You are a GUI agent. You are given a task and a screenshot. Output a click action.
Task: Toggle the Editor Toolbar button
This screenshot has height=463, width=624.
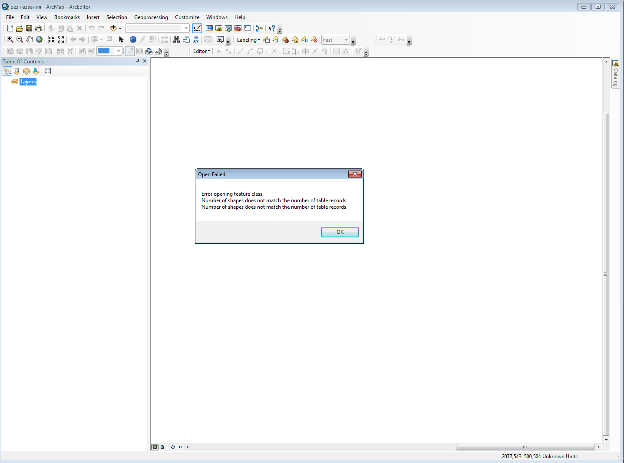tap(197, 28)
